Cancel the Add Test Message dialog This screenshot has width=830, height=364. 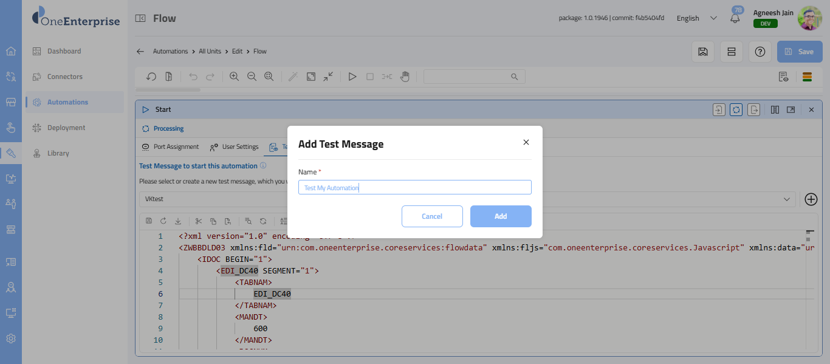432,216
